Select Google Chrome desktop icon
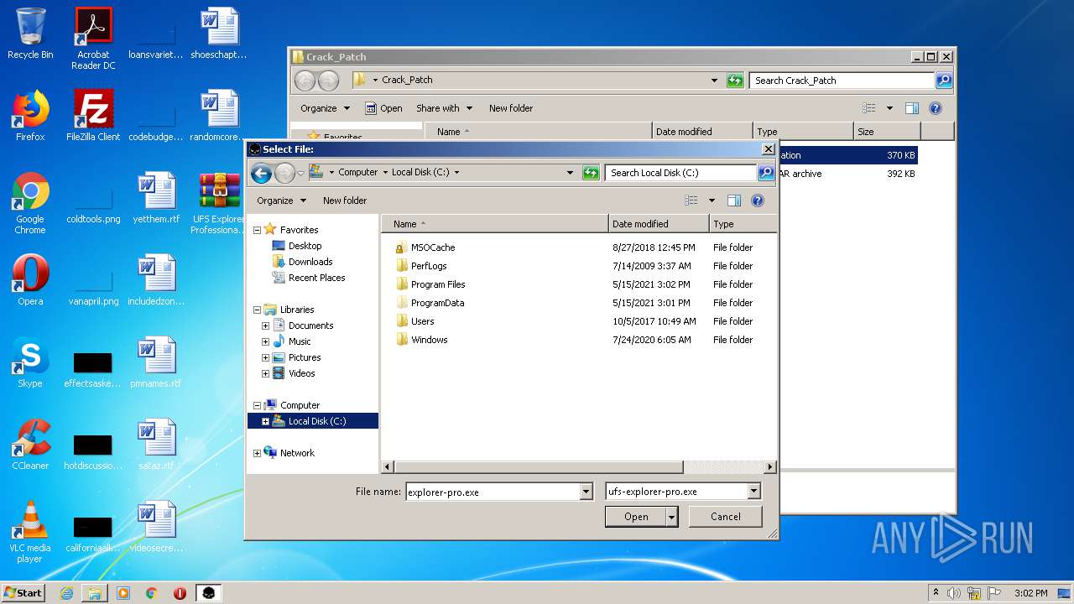Viewport: 1074px width, 604px height. click(x=30, y=204)
